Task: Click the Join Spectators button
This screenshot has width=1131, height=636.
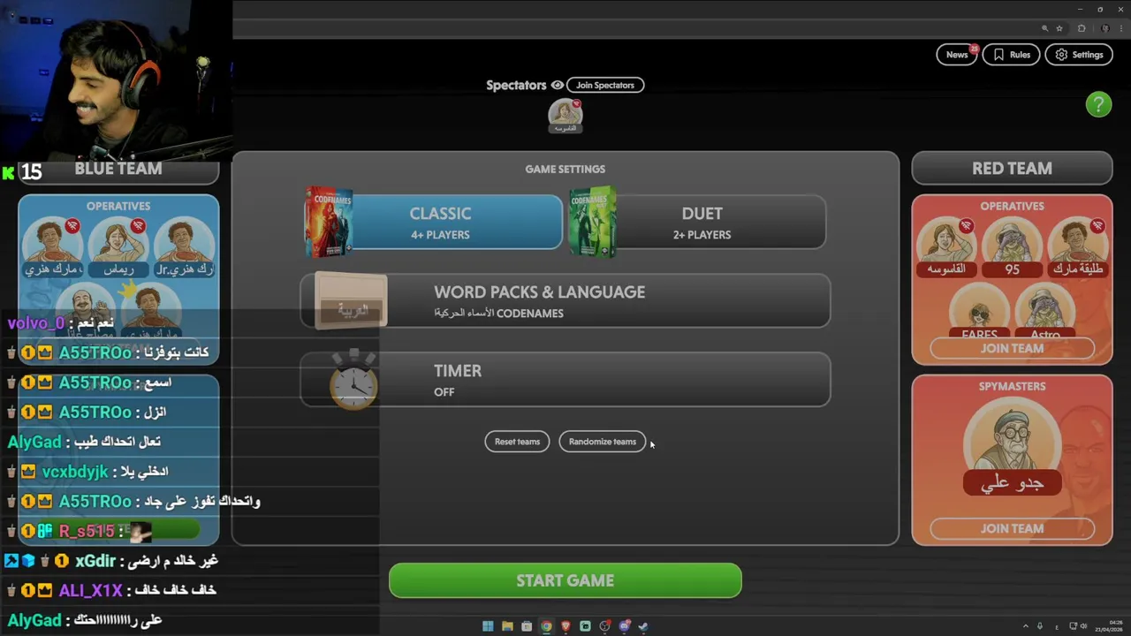Action: [605, 85]
